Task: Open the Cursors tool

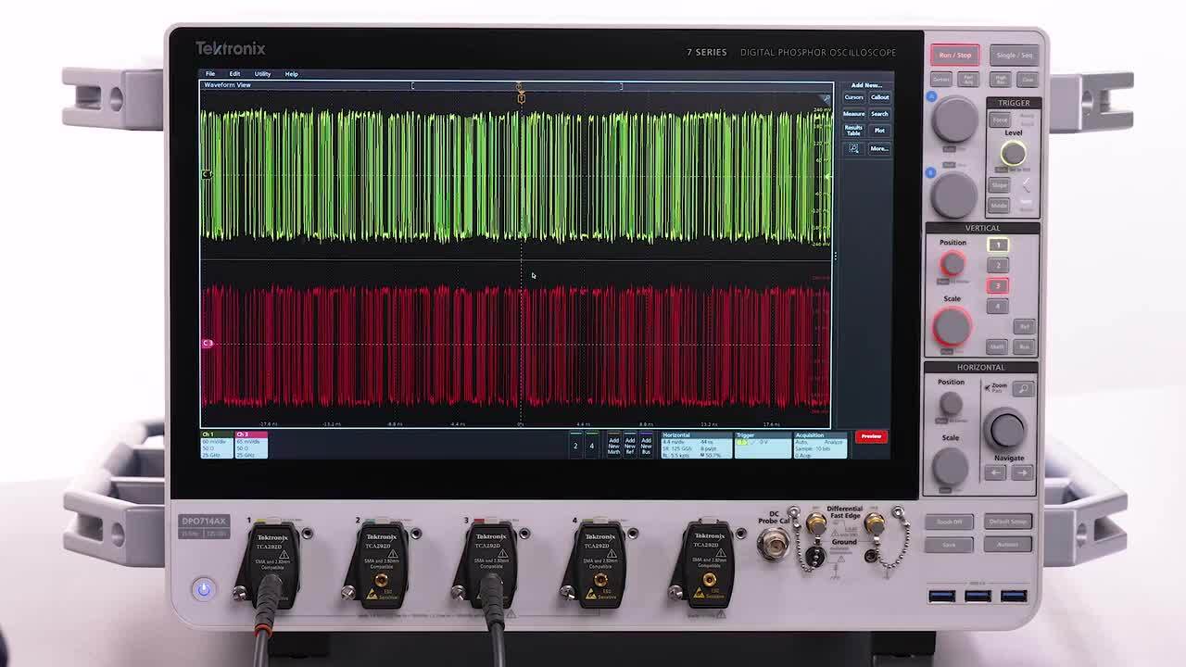Action: pos(854,96)
